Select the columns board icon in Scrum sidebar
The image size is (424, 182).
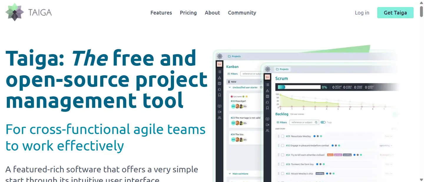(x=267, y=96)
